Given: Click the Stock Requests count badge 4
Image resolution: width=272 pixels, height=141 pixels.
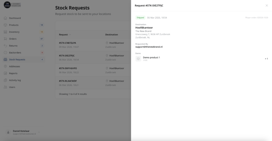Looking at the screenshot, I should [42, 60].
